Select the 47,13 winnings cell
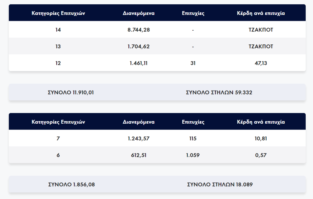The image size is (313, 199). click(x=261, y=63)
